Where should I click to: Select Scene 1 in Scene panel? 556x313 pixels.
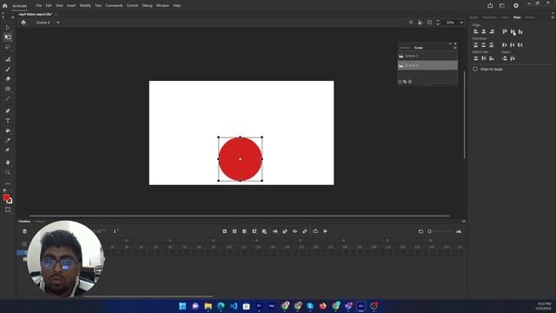click(427, 56)
